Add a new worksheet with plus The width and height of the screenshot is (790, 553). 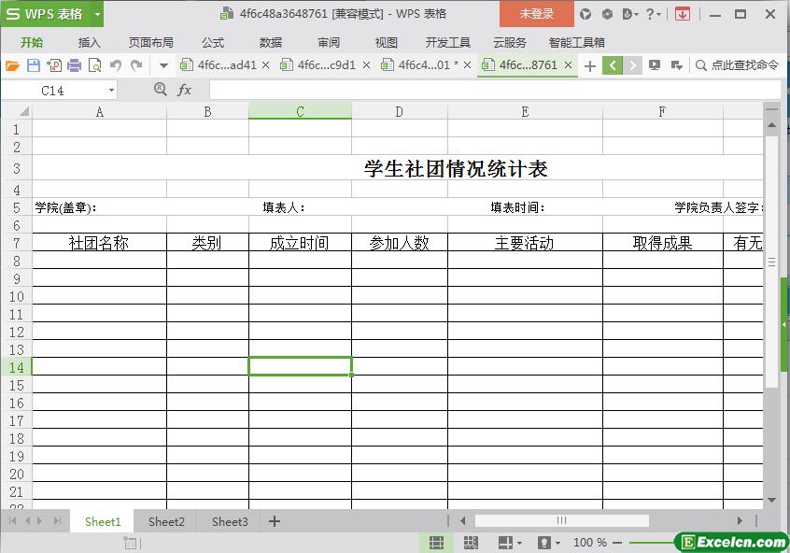tap(275, 521)
